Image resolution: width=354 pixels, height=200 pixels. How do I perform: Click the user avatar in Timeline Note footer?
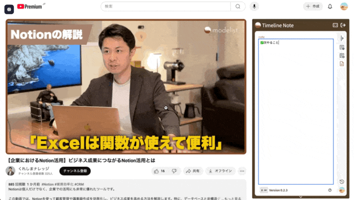342,190
